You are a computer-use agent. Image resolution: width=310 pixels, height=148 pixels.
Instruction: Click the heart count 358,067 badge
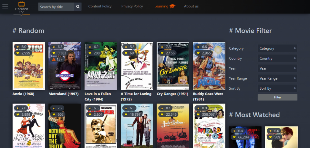(205, 114)
